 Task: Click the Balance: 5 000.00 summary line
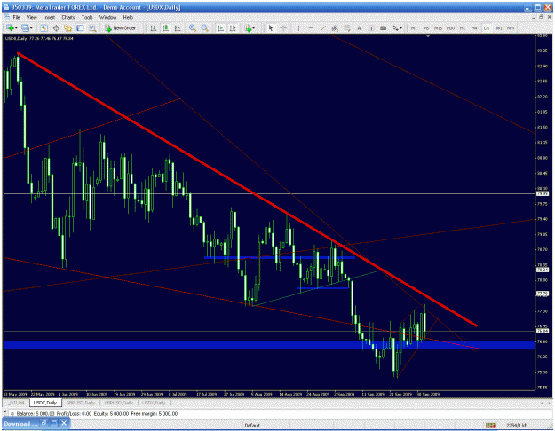click(97, 413)
